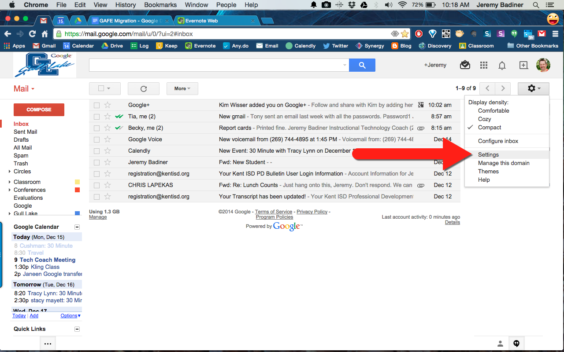Click the Share plus-box icon
This screenshot has width=564, height=352.
pyautogui.click(x=523, y=65)
